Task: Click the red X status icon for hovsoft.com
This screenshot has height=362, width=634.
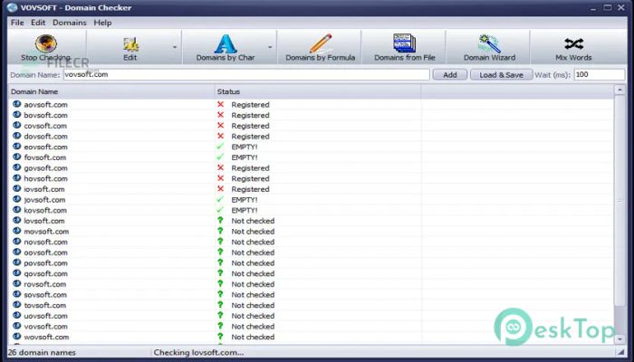Action: 220,178
